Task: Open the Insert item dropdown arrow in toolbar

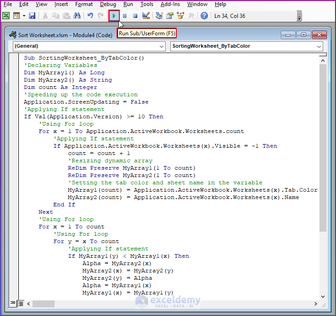Action: 24,16
